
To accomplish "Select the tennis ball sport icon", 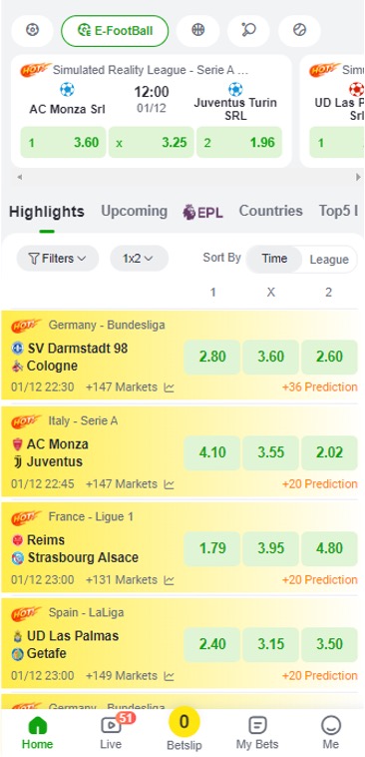I will click(299, 30).
